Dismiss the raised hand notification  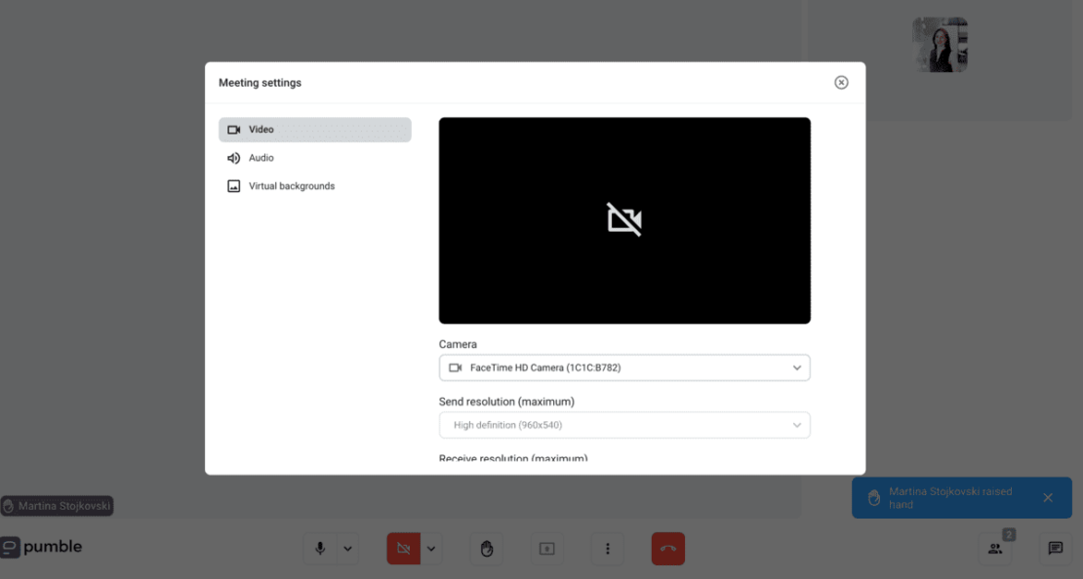[x=1049, y=497]
